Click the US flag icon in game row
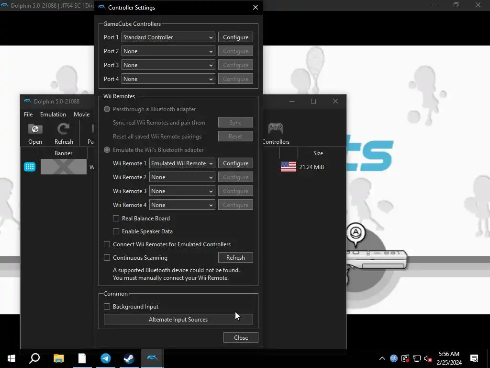490x368 pixels. click(x=289, y=167)
